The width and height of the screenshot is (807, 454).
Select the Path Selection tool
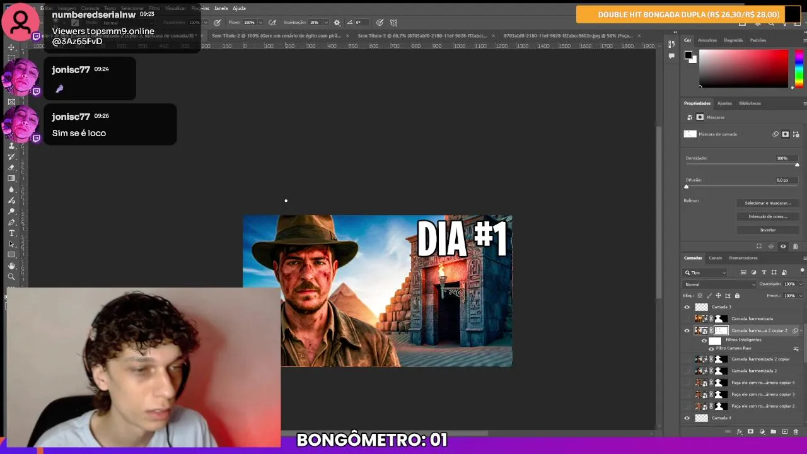[11, 244]
